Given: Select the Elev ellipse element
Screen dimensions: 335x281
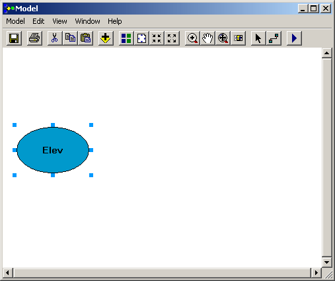Looking at the screenshot, I should pos(53,150).
